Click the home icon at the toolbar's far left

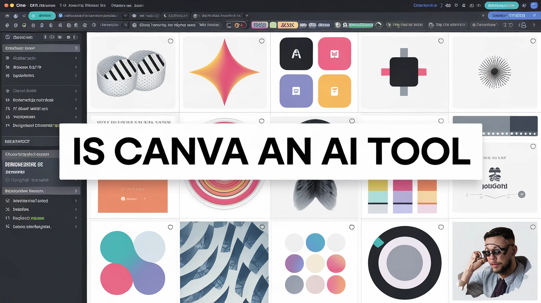(7, 15)
